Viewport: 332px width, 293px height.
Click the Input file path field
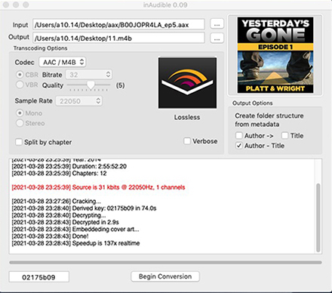pos(118,25)
